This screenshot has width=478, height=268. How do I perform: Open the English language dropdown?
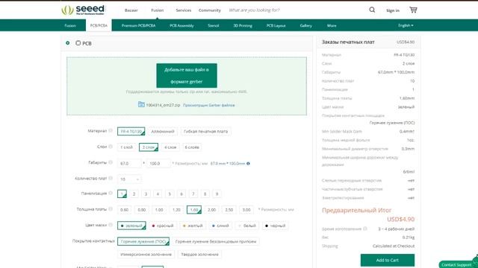tap(406, 25)
